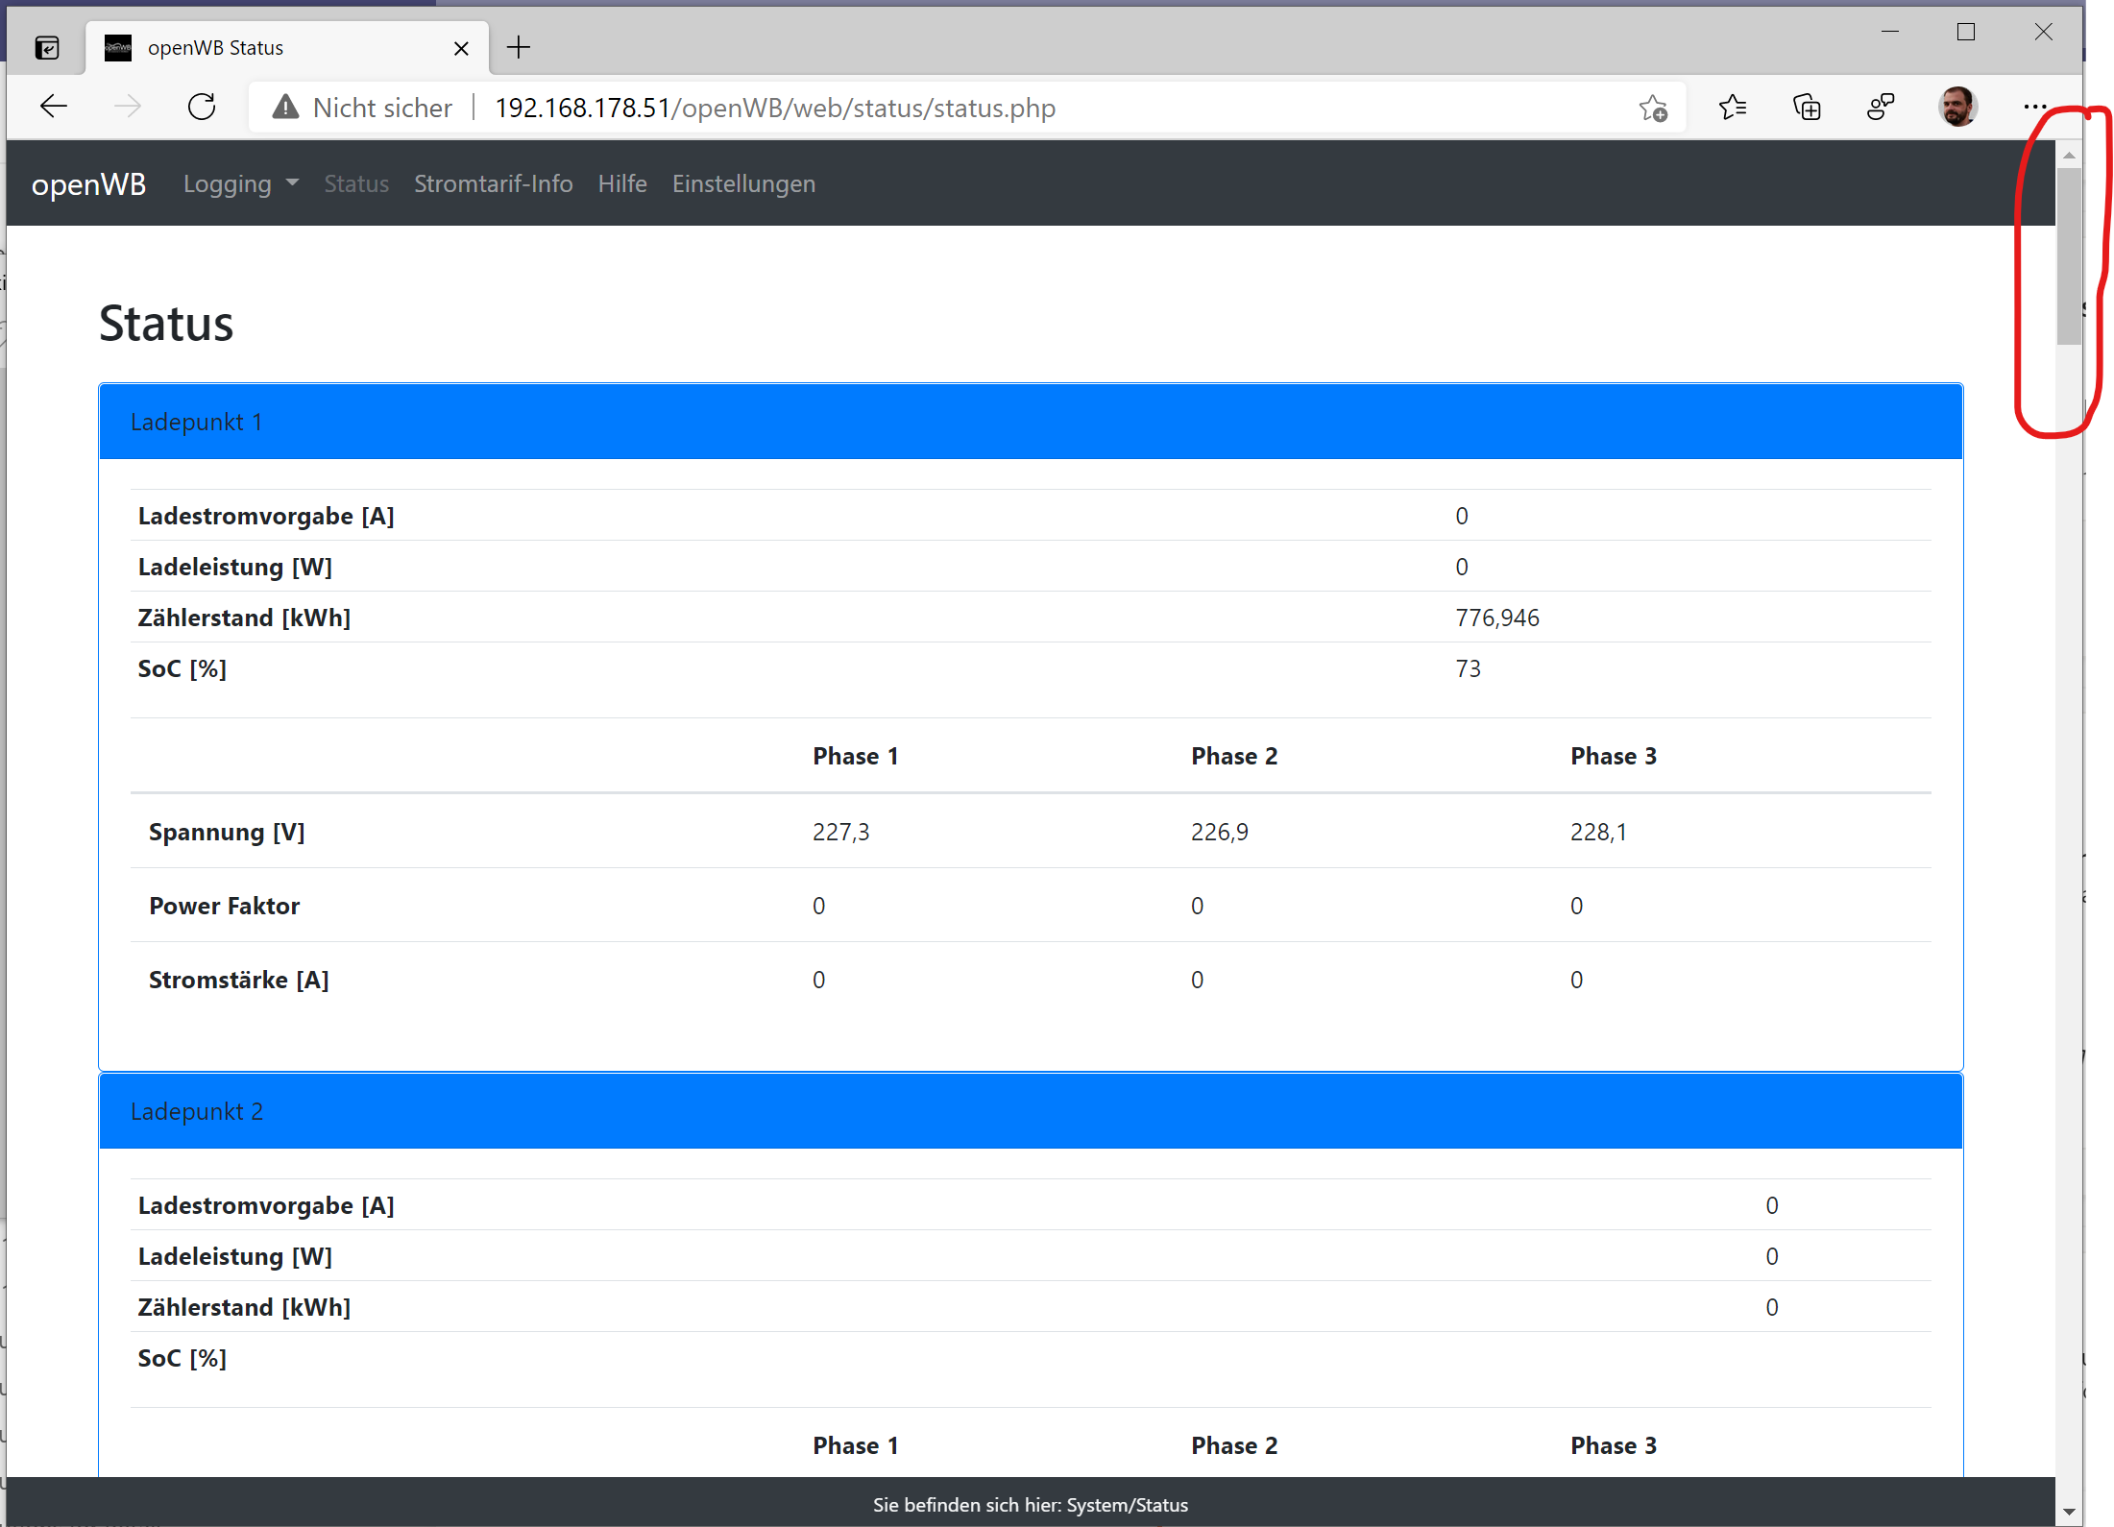
Task: Click the scrollbar down arrow
Action: pyautogui.click(x=2069, y=1512)
